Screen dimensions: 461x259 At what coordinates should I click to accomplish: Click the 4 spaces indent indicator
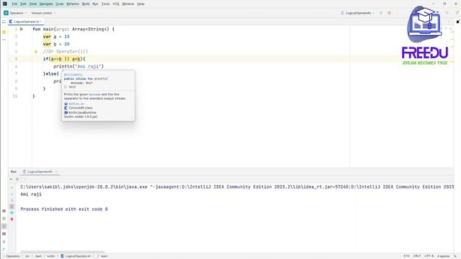point(444,256)
